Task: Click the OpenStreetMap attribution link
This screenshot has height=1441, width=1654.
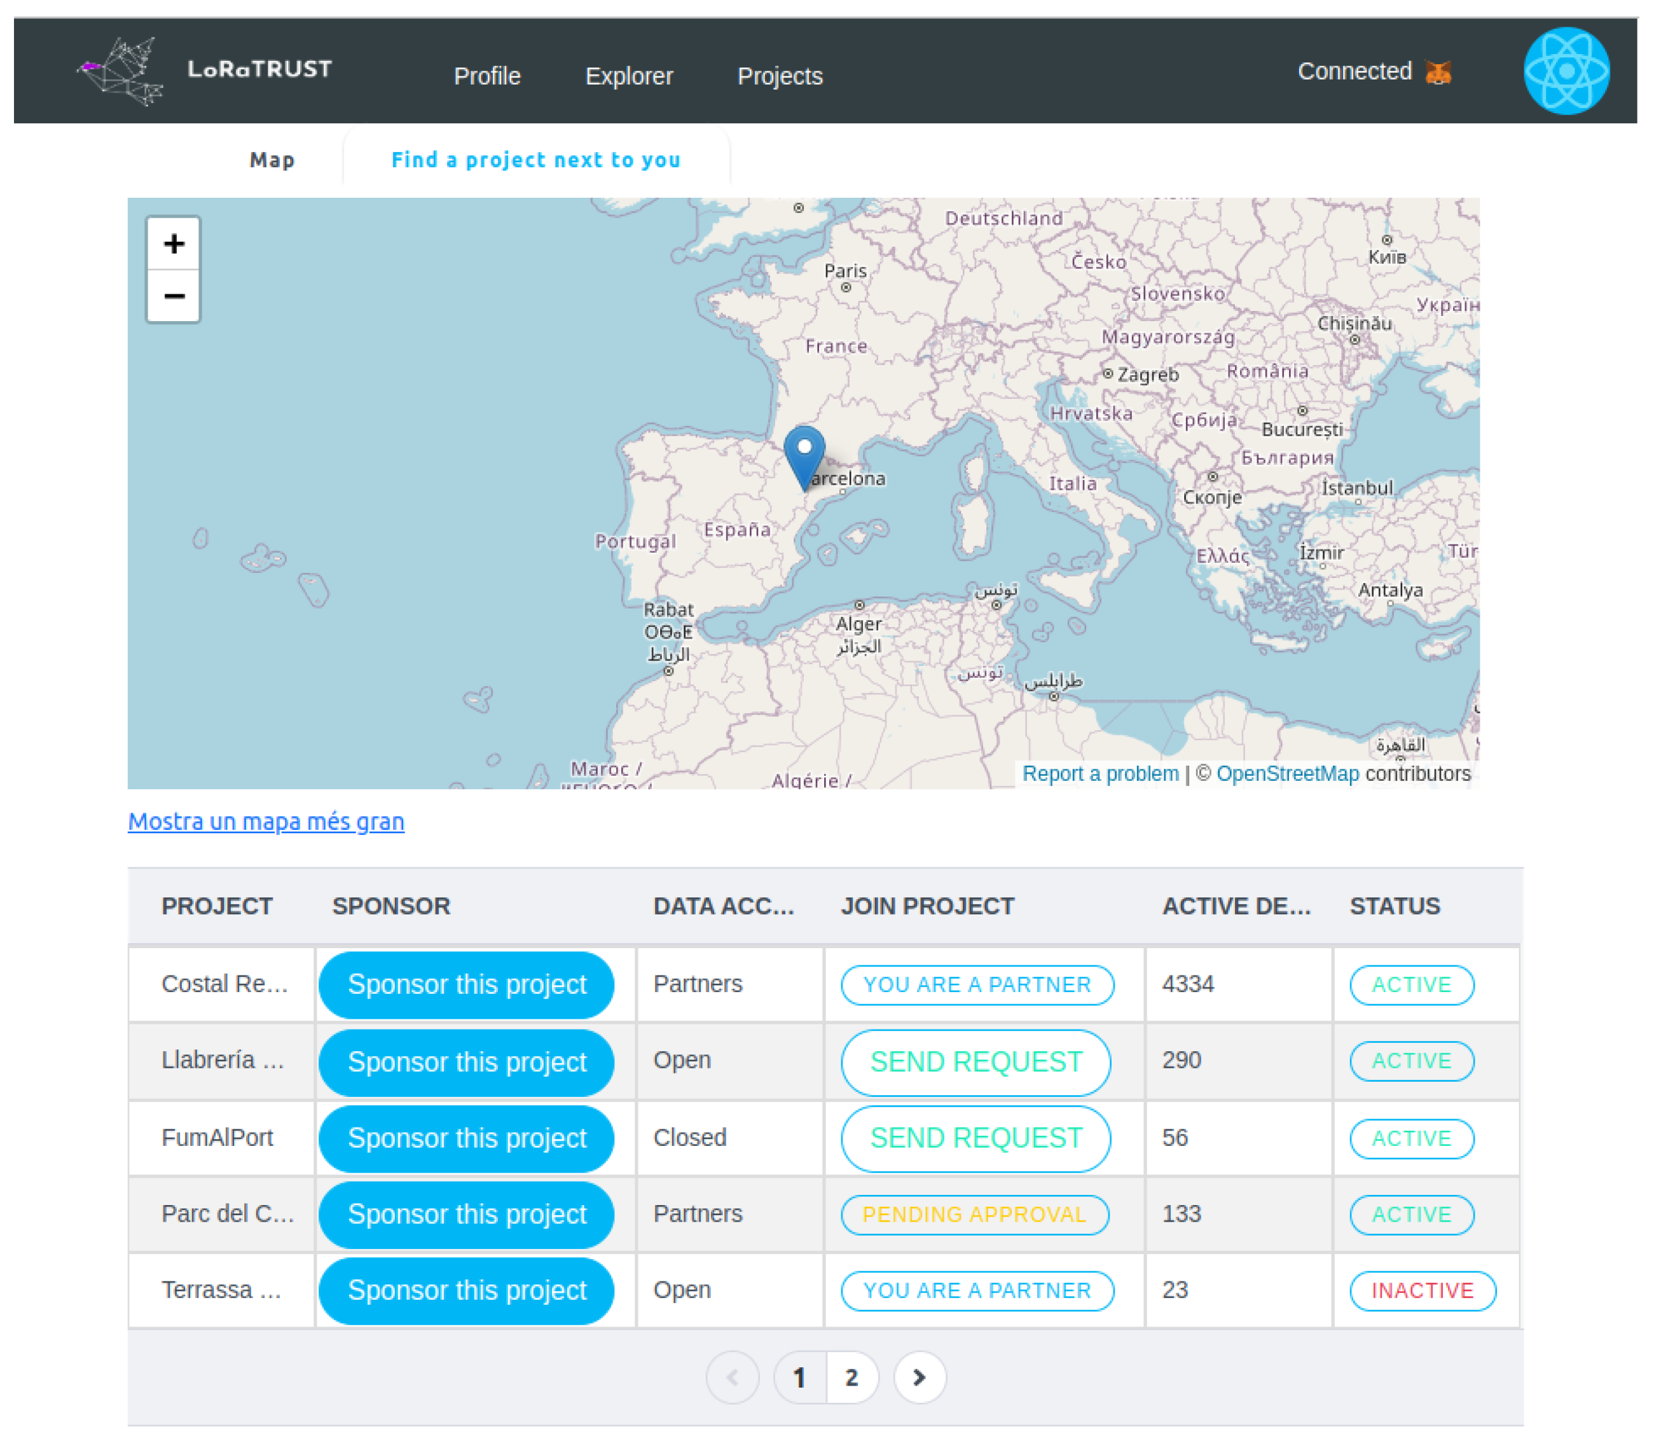Action: (1287, 773)
